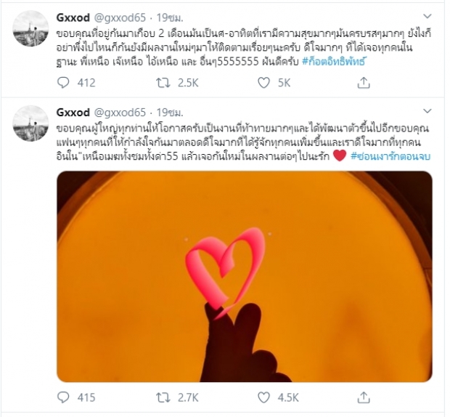Viewport: 450px width, 417px height.
Task: Retweet the first tweet showing 2.5K
Action: click(163, 83)
